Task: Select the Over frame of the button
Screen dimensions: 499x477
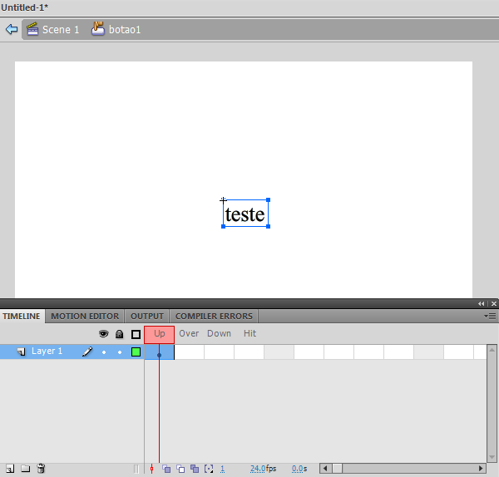Action: coord(189,334)
